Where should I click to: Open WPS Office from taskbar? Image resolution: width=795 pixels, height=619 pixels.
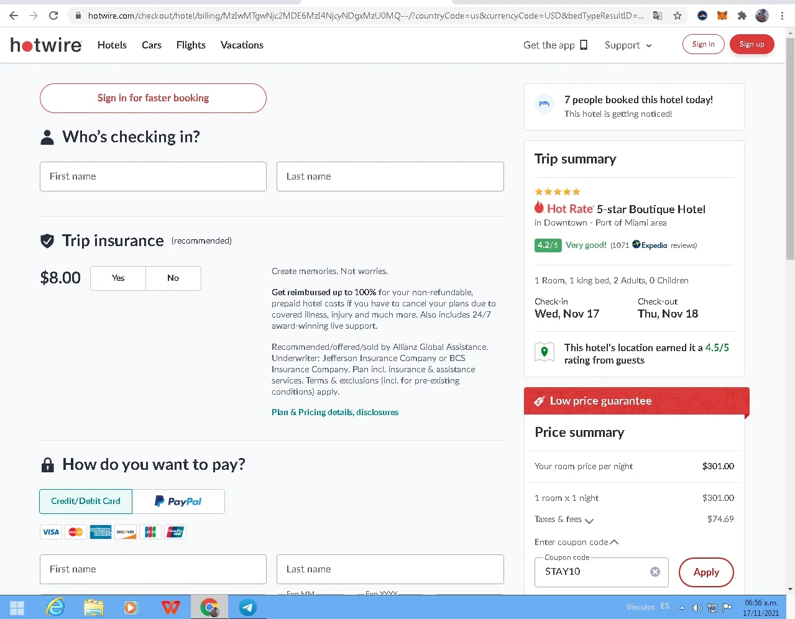pos(171,608)
